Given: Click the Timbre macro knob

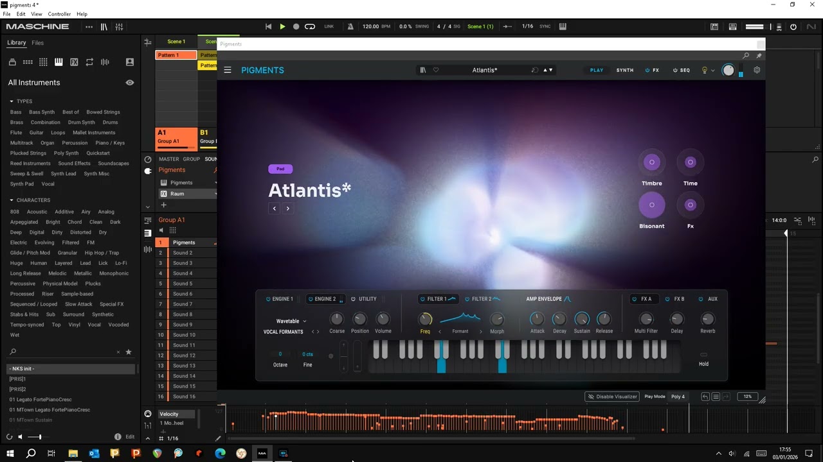Looking at the screenshot, I should click(651, 162).
